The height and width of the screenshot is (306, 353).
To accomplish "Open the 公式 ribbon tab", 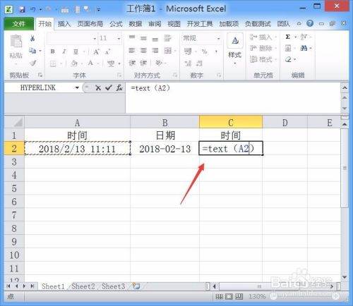I will pos(116,24).
